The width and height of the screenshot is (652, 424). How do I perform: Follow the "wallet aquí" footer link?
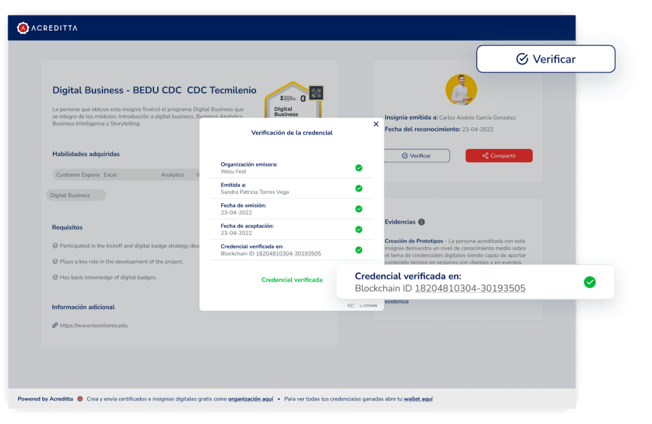[418, 399]
